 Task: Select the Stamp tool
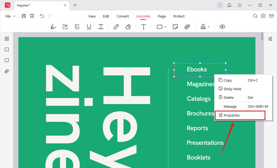coord(203,27)
